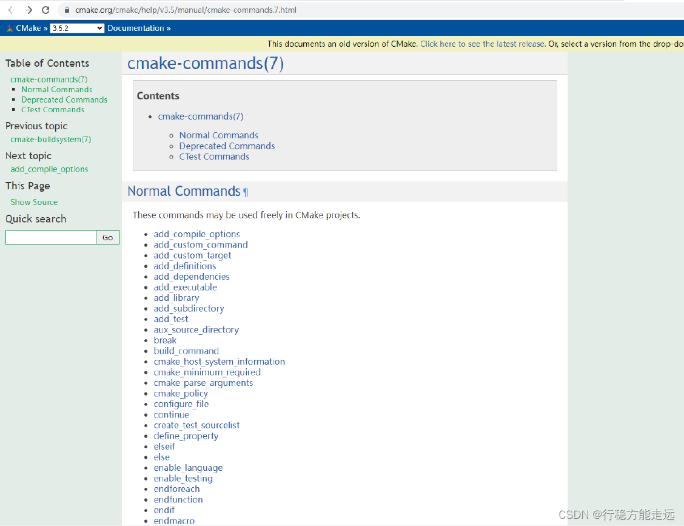This screenshot has height=526, width=684.
Task: Open cmake_parse_arguments link
Action: pos(203,383)
